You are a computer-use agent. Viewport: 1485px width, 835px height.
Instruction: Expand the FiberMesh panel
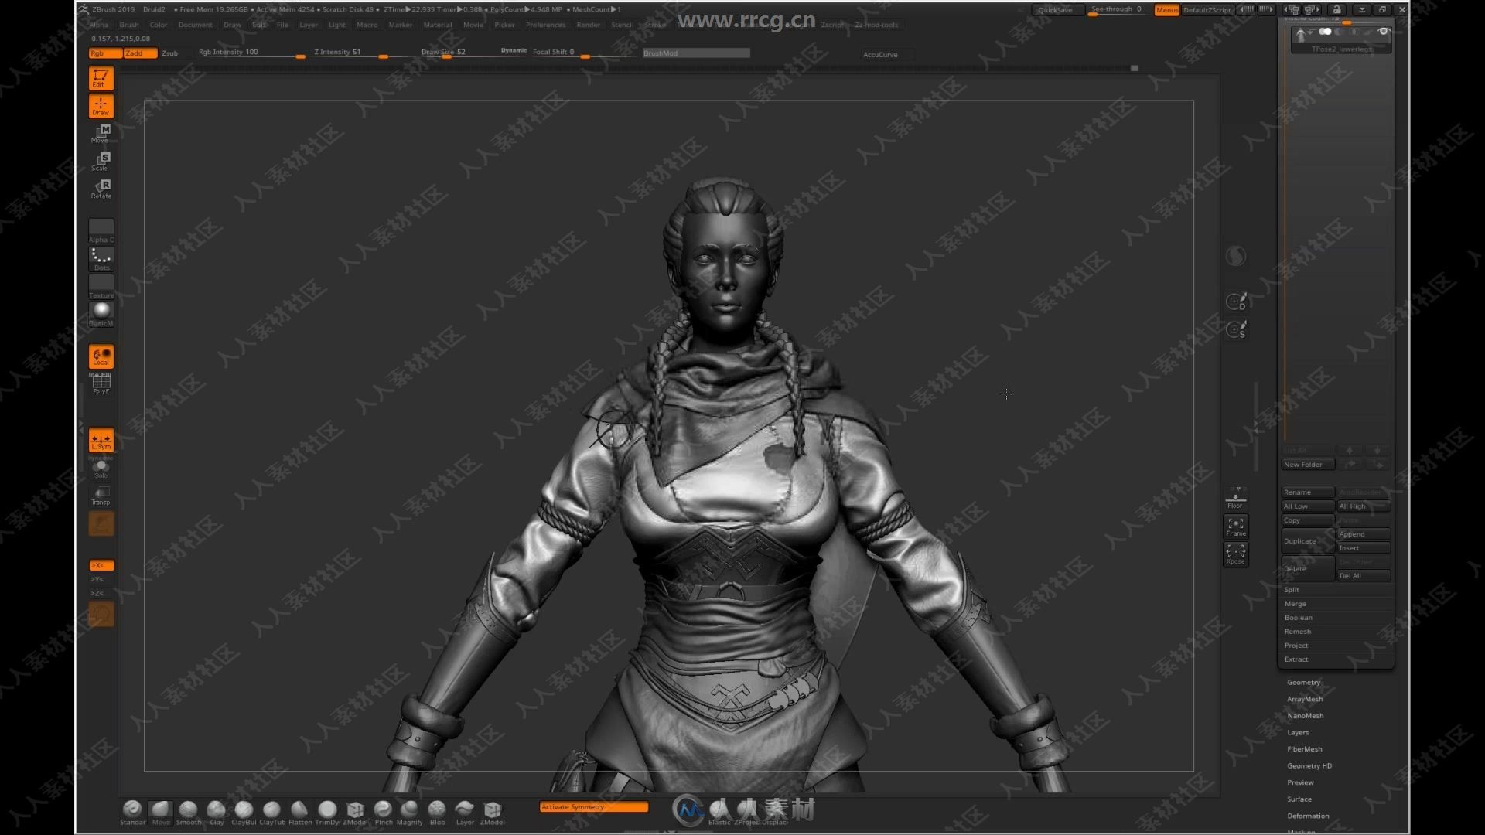point(1306,749)
